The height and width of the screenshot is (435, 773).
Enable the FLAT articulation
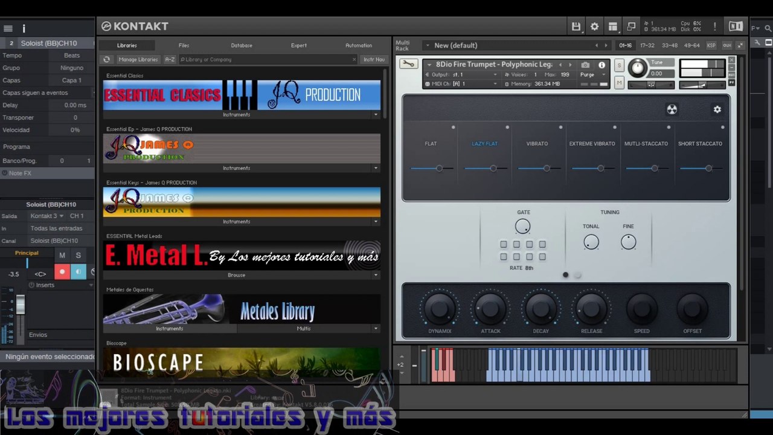(431, 144)
